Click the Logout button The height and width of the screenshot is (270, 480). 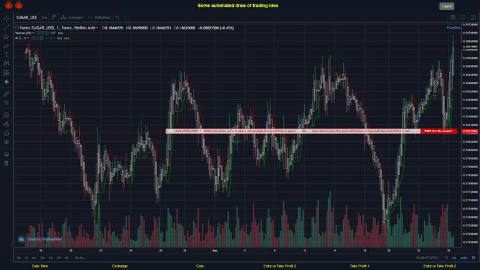[447, 6]
